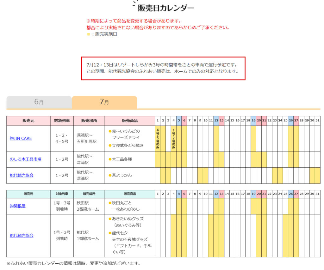Open the のしろ木工品市場 link
The width and height of the screenshot is (324, 270).
click(25, 159)
